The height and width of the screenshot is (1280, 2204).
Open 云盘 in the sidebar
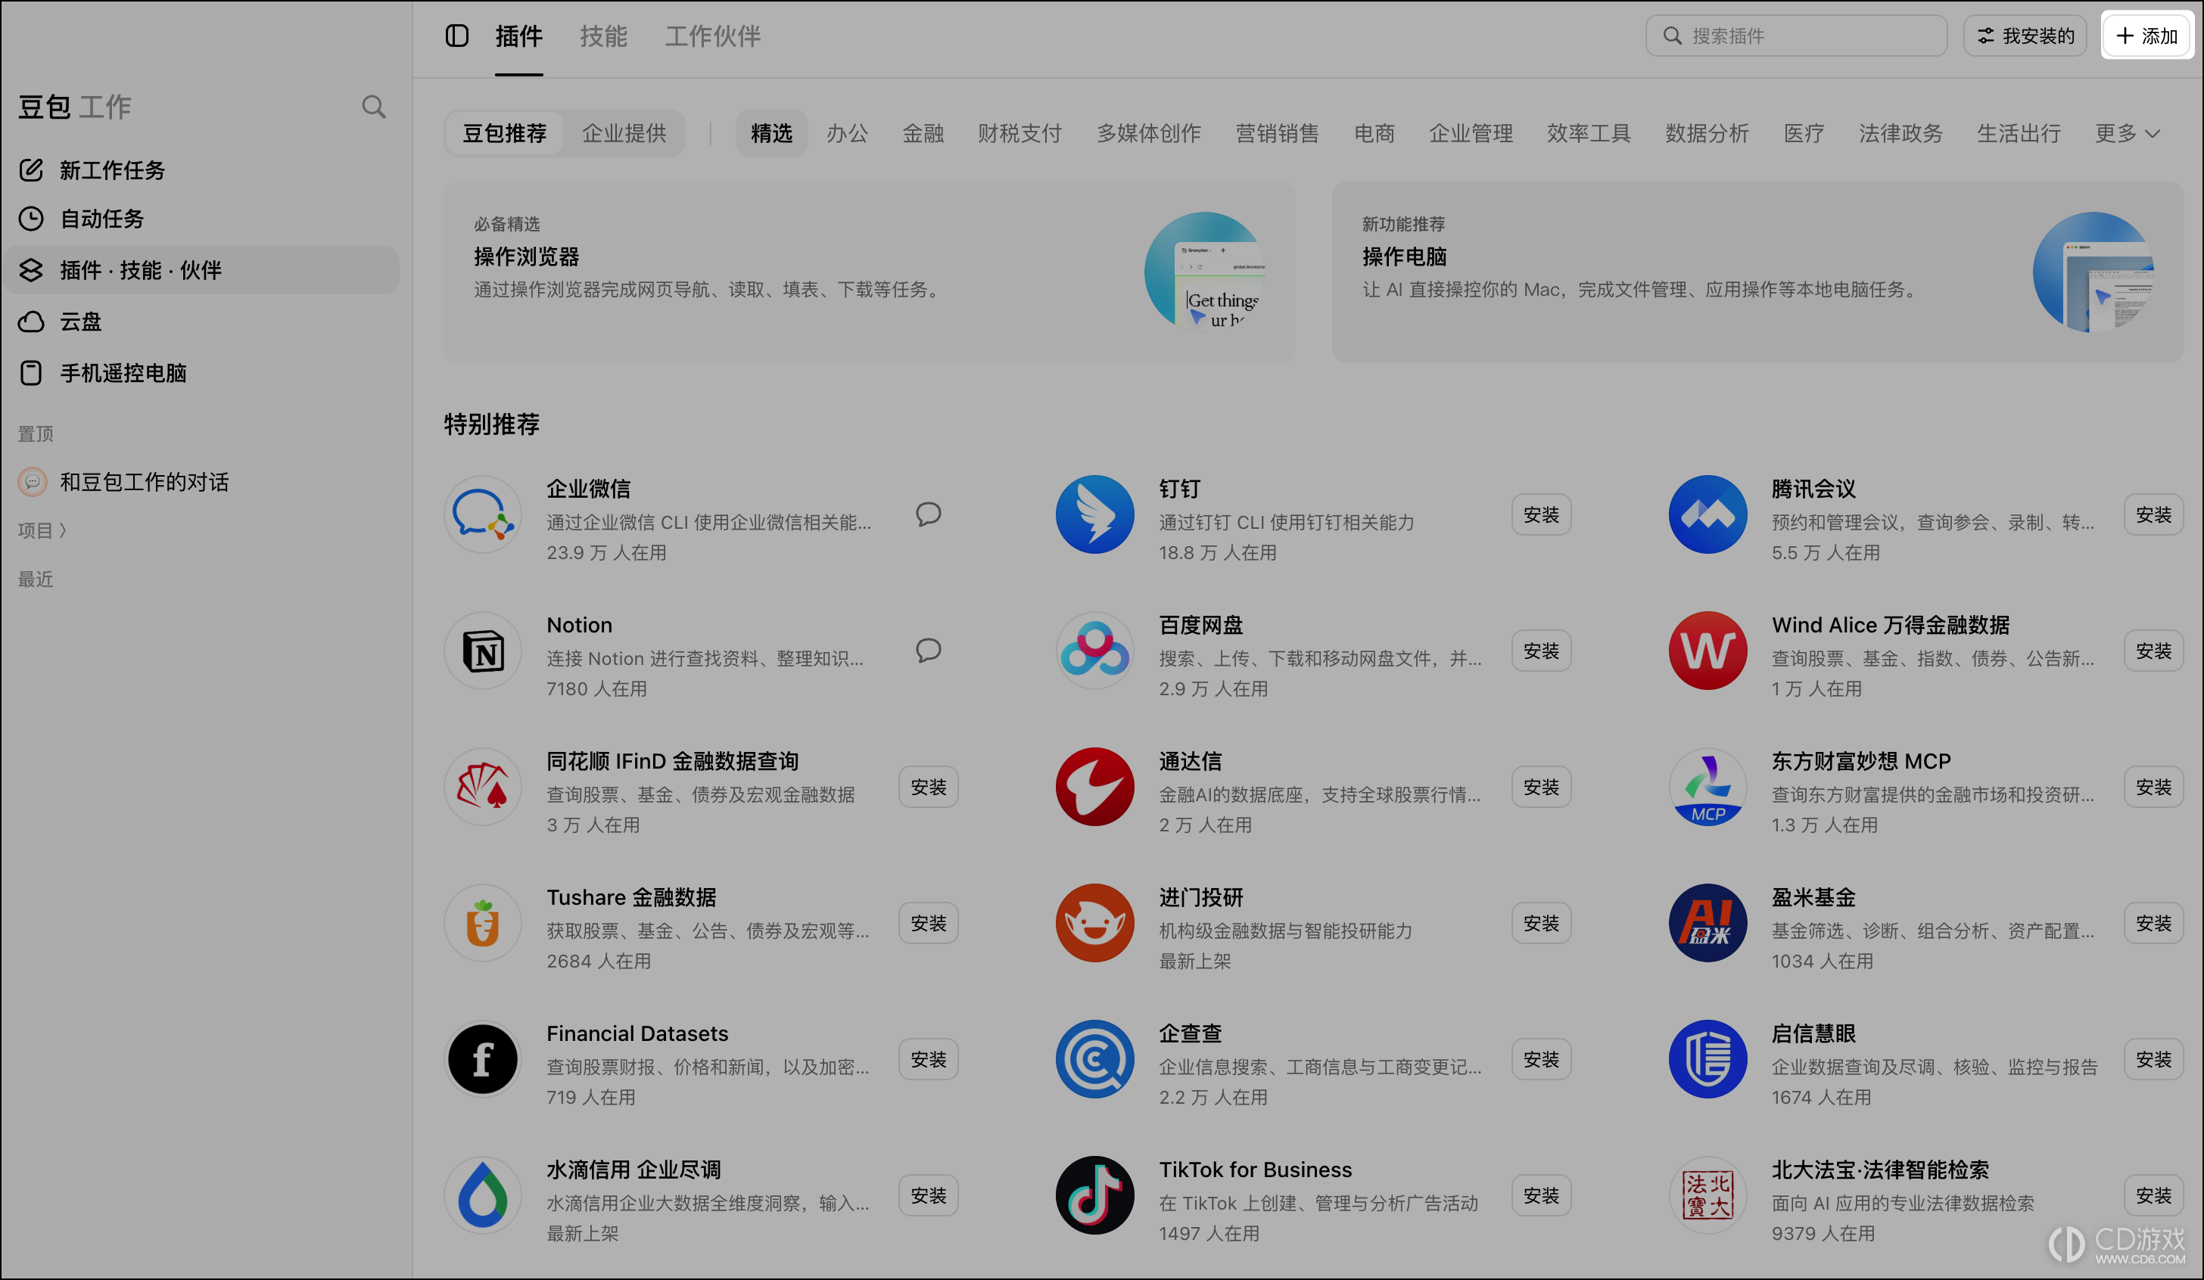click(201, 322)
